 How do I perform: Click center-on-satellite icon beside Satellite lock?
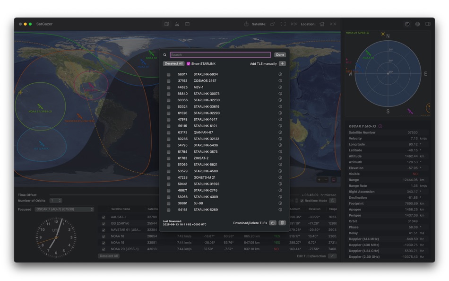click(x=294, y=24)
